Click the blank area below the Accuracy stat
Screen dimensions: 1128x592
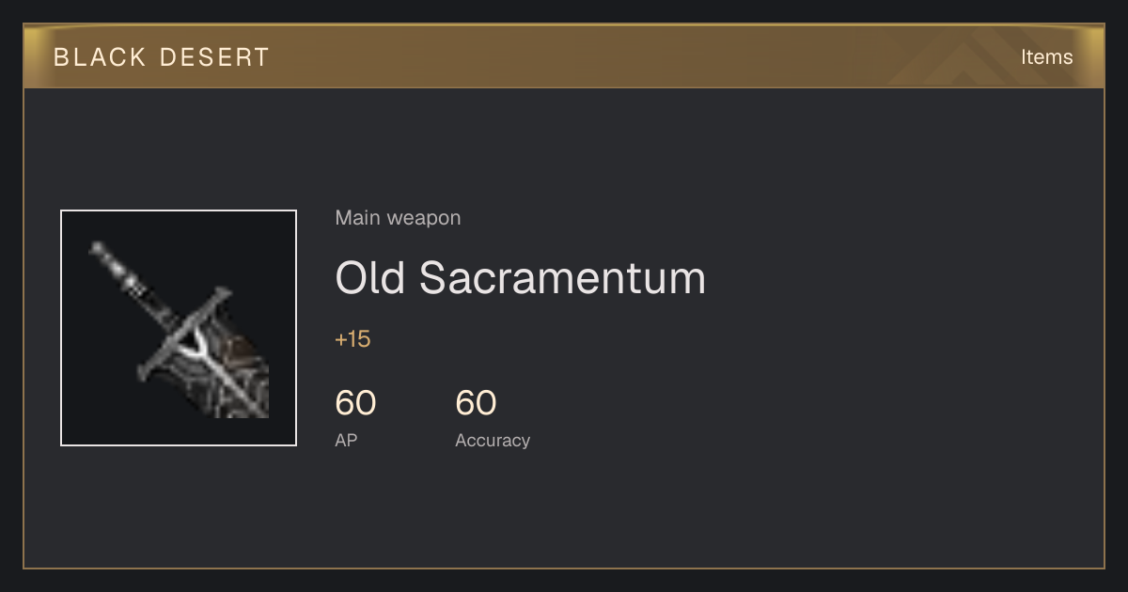point(493,507)
